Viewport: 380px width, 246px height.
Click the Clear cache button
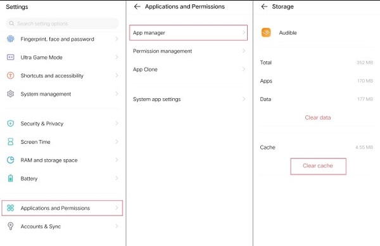[x=318, y=166]
